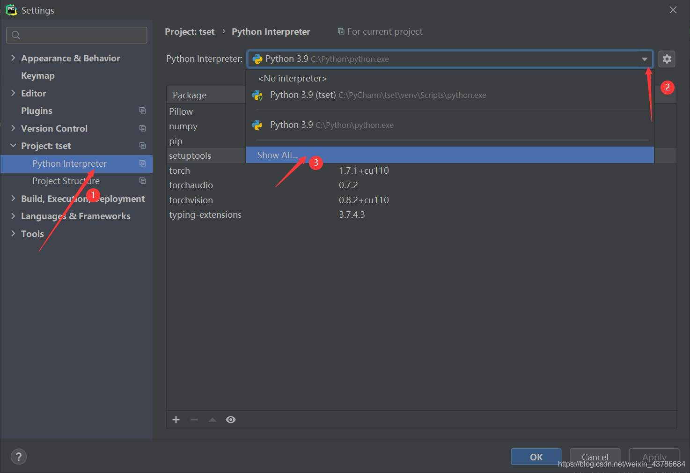This screenshot has height=473, width=690.
Task: Click the project-level icon beside Version Control
Action: [x=142, y=128]
